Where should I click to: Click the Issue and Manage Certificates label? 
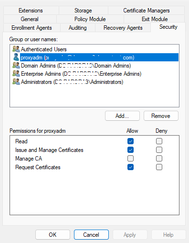pos(49,150)
